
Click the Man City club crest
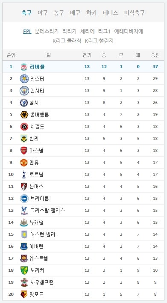(24, 91)
